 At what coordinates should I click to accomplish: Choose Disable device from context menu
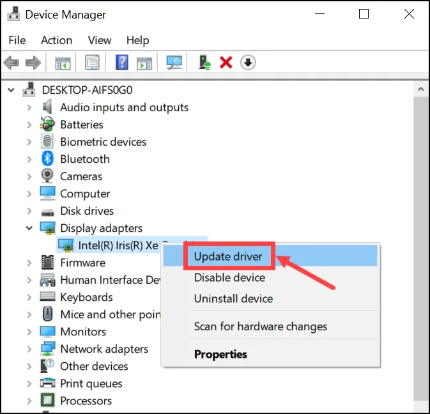point(270,277)
